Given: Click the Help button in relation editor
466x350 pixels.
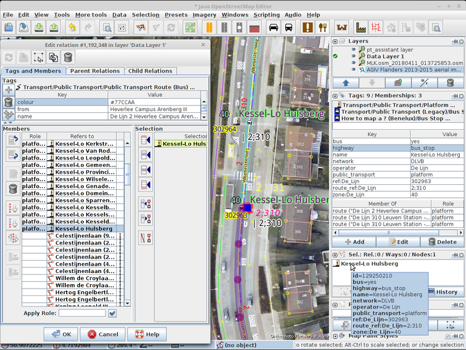Looking at the screenshot, I should click(147, 334).
